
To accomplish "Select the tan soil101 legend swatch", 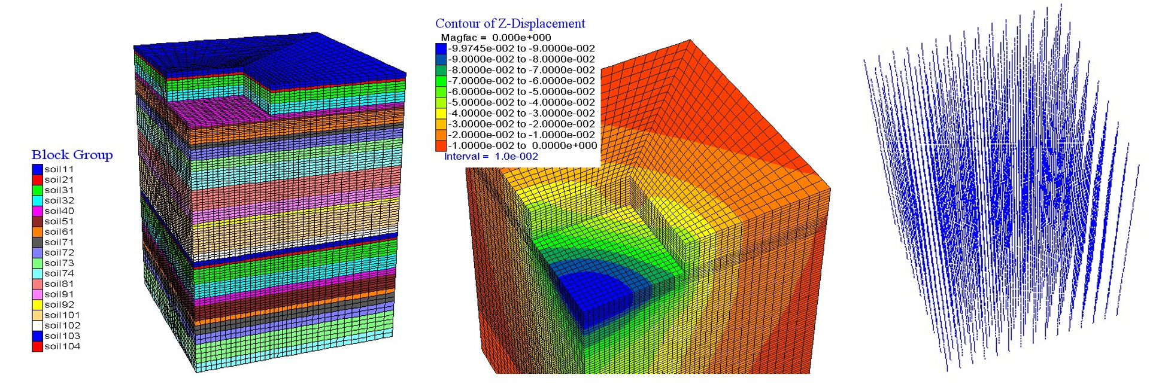I will pos(37,315).
